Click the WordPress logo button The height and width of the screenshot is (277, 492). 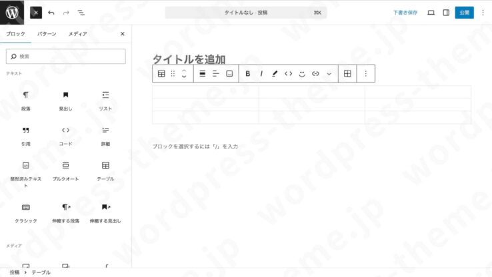[12, 13]
